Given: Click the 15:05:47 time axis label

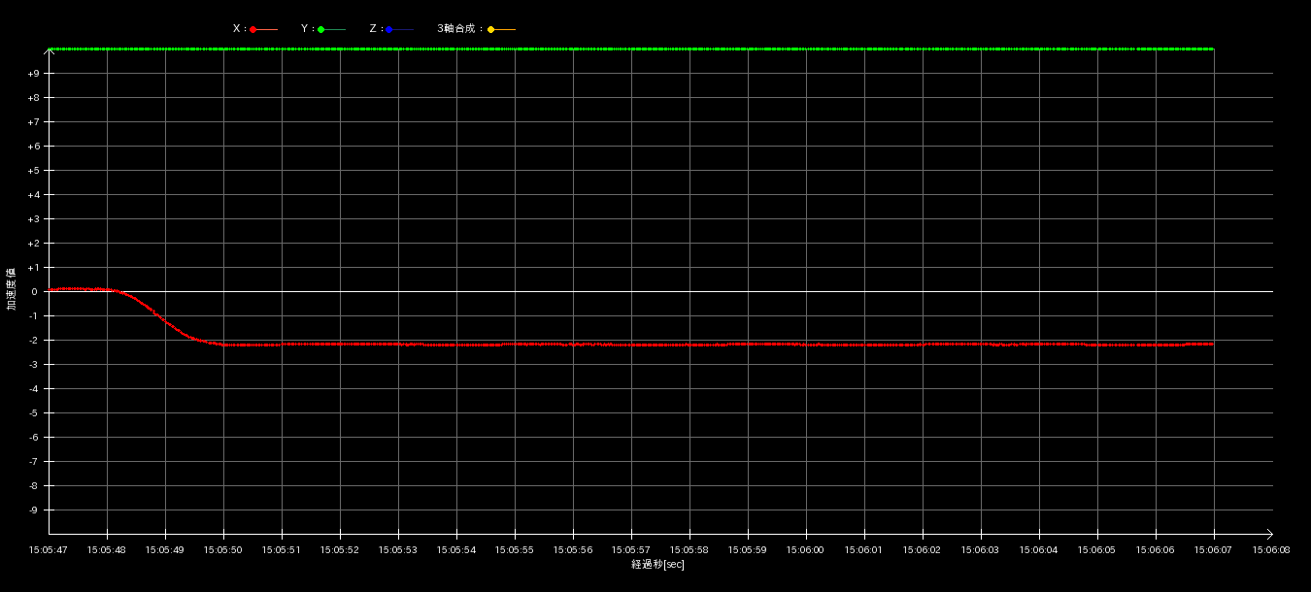Looking at the screenshot, I should [49, 550].
